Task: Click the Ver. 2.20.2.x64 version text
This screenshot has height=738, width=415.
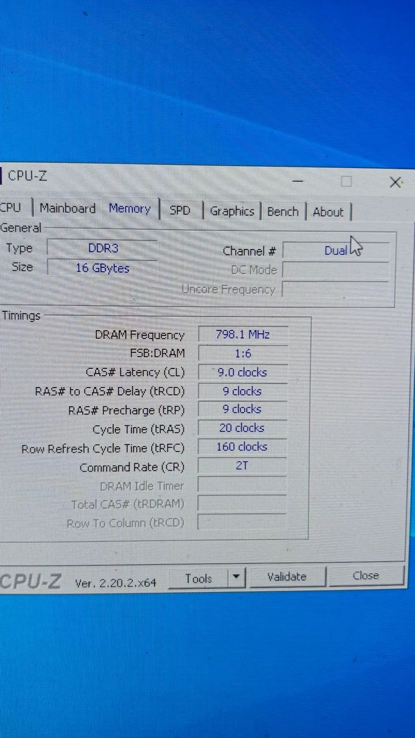Action: pyautogui.click(x=116, y=582)
